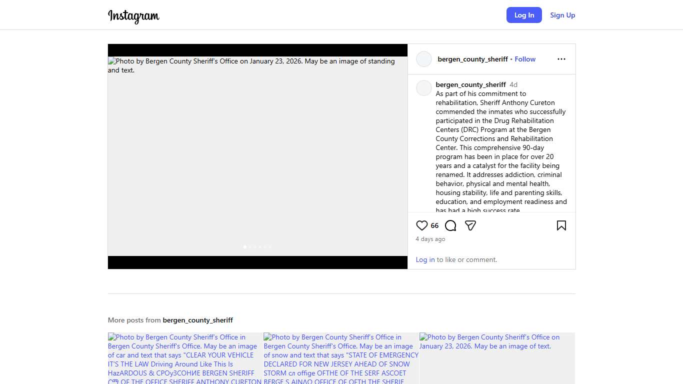Screen dimensions: 683x384
Task: Open bergen_county_sheriff profile from the post header
Action: tap(472, 59)
